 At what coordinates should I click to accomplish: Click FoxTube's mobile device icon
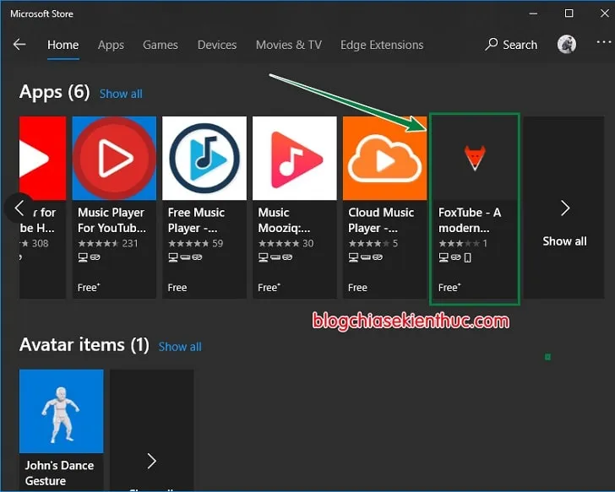coord(467,257)
